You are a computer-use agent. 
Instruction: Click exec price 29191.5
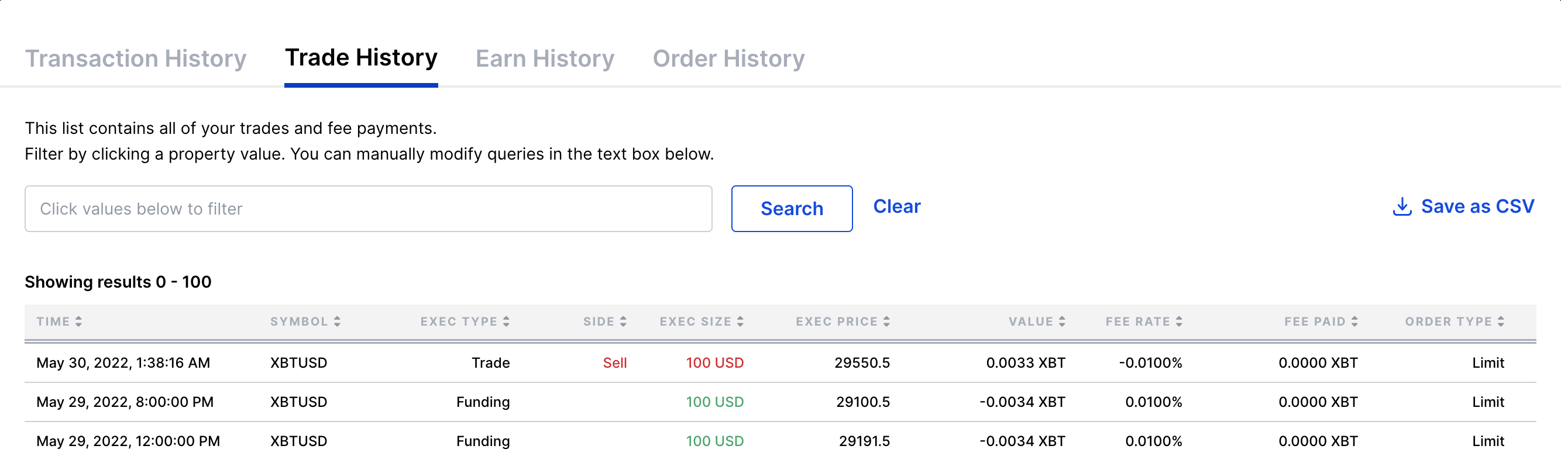pyautogui.click(x=864, y=441)
